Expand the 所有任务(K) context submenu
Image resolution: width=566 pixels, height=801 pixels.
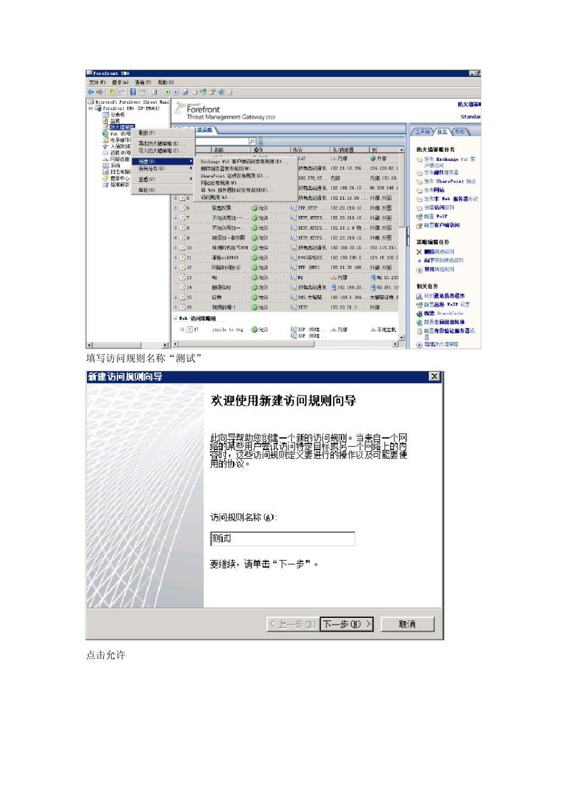pyautogui.click(x=163, y=169)
